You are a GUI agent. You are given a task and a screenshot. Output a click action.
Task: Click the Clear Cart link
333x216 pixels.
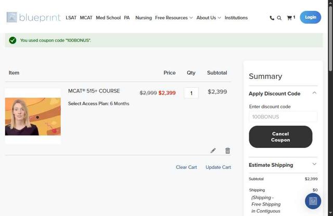(x=186, y=167)
